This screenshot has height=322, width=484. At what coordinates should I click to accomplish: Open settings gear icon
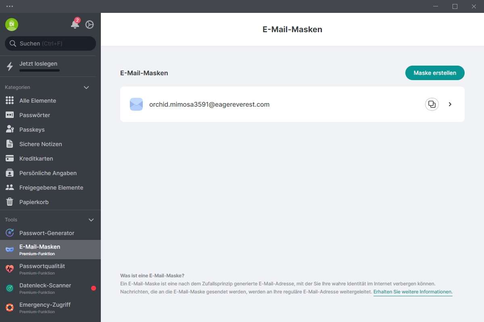[x=90, y=25]
